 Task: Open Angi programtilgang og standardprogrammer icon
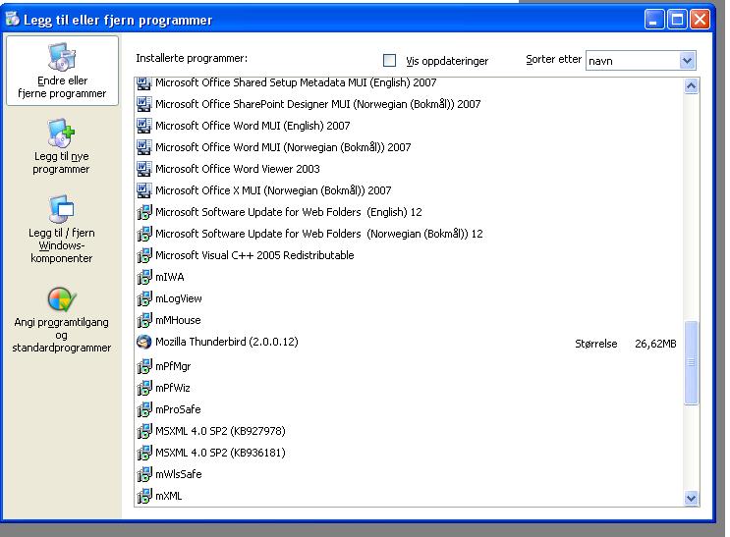pyautogui.click(x=61, y=299)
